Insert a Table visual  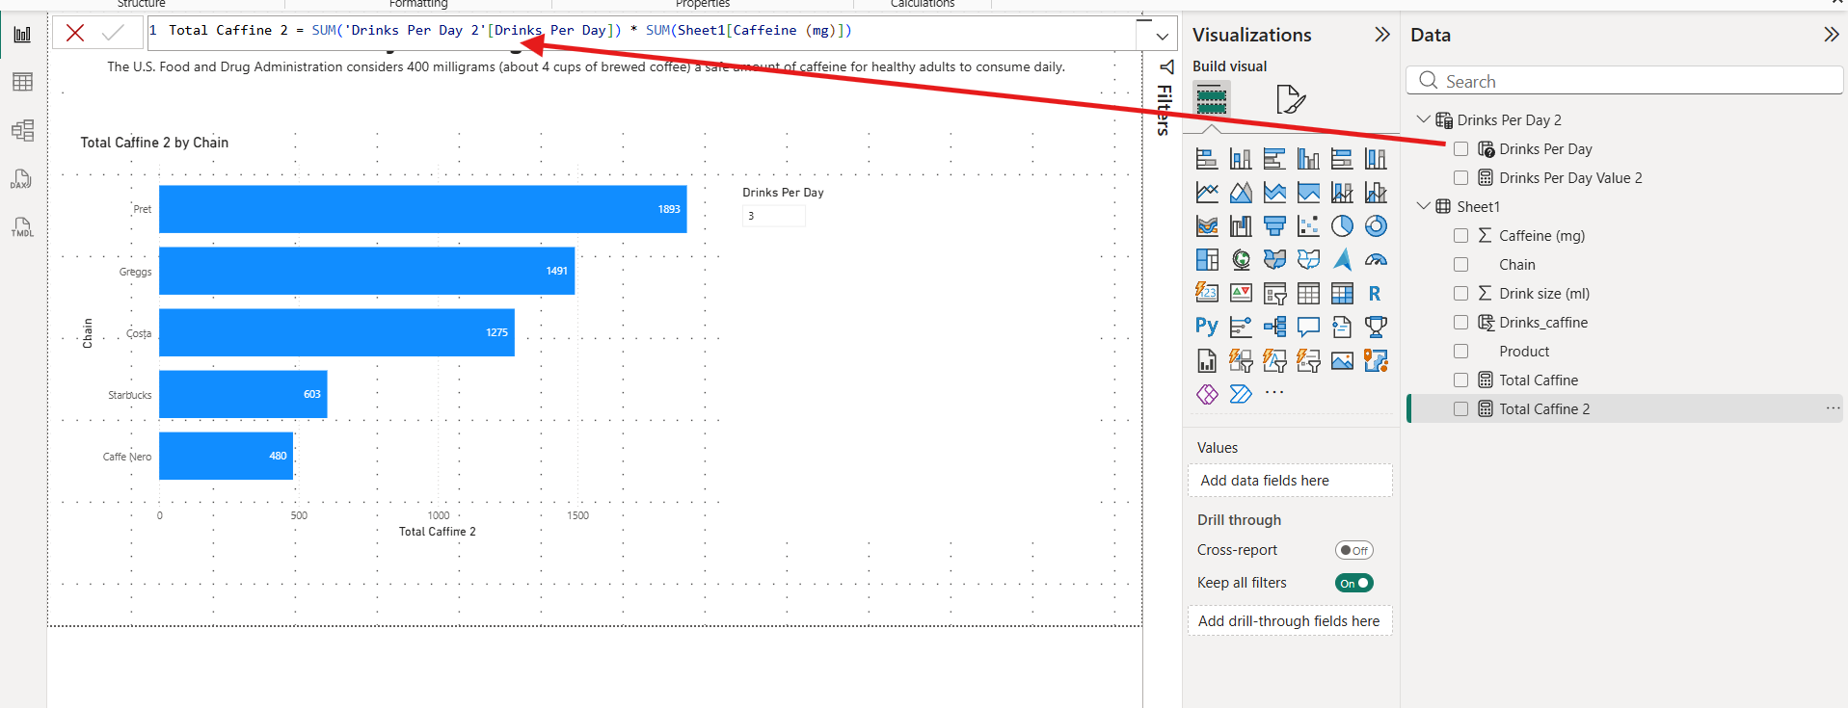1308,294
